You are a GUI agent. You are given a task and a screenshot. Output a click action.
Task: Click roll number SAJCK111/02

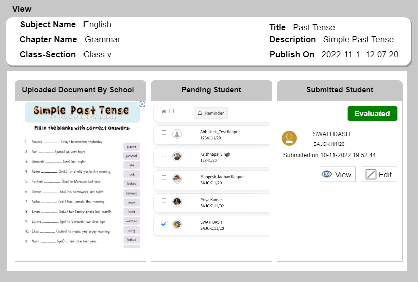pyautogui.click(x=212, y=206)
